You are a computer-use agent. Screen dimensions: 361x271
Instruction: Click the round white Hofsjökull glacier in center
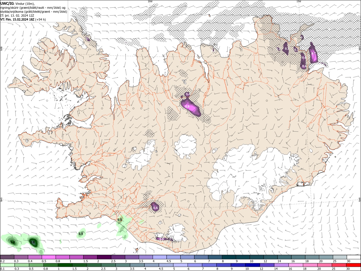(185, 146)
